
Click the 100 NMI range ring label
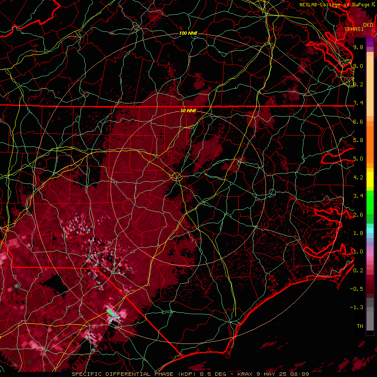pos(188,33)
